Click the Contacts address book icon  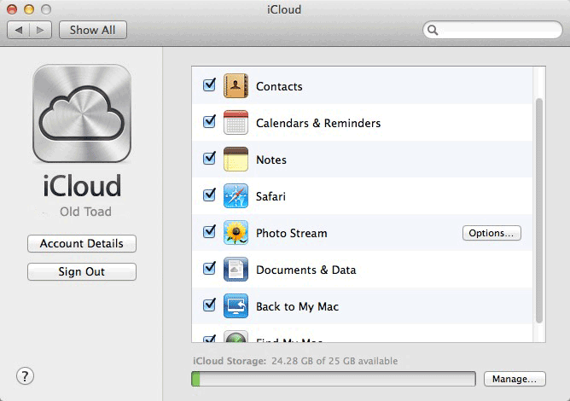pyautogui.click(x=236, y=86)
